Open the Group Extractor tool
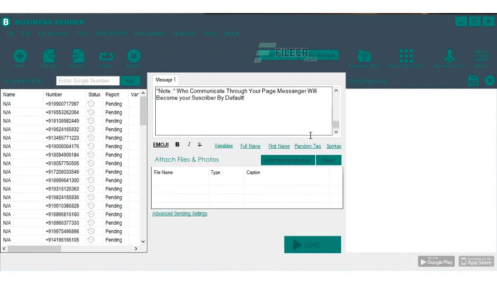 pyautogui.click(x=405, y=56)
